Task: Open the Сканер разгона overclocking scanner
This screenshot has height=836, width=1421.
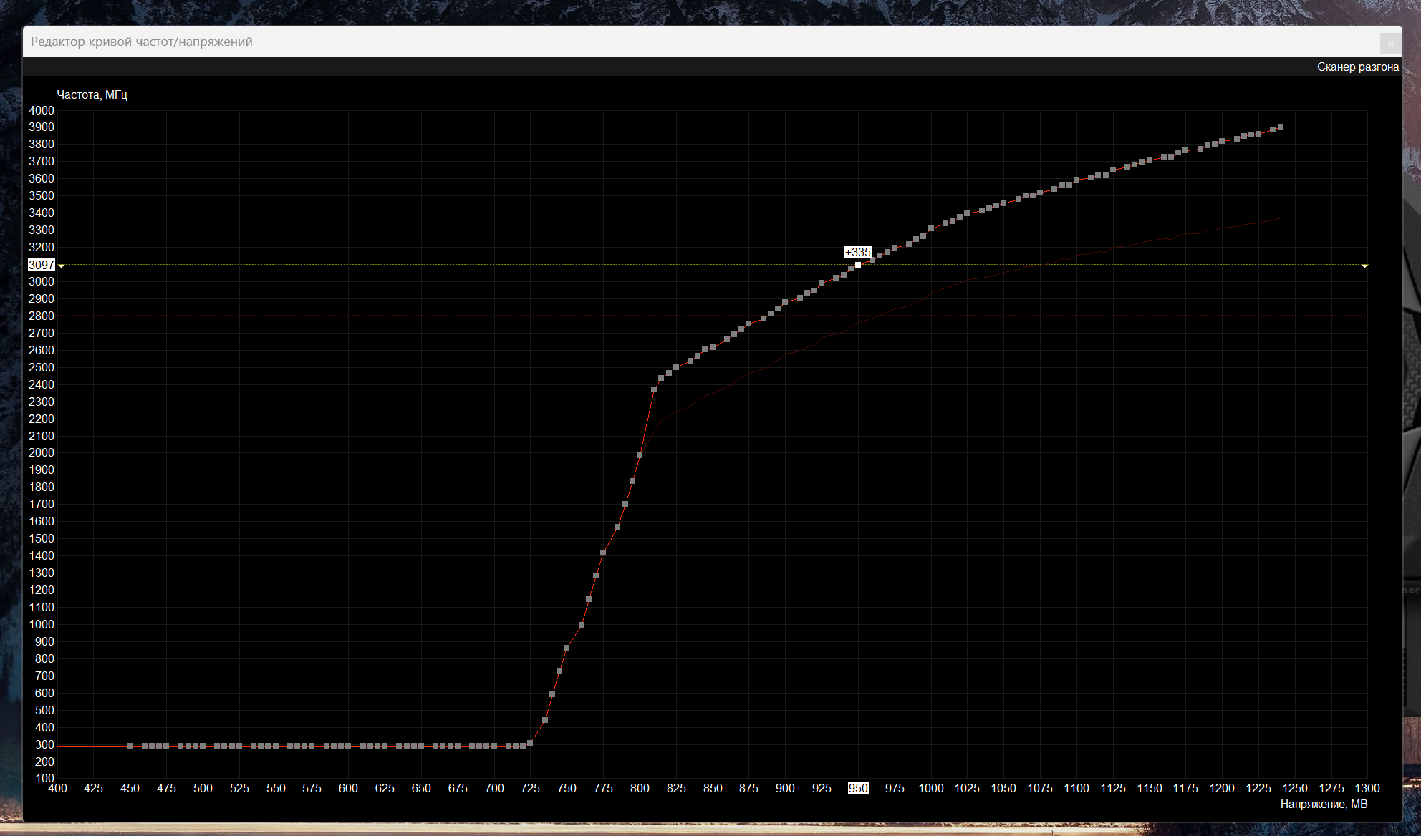Action: coord(1357,67)
